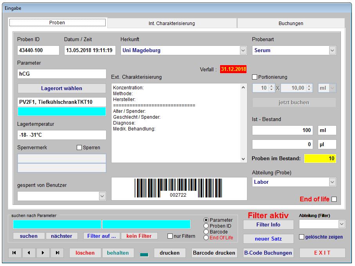The width and height of the screenshot is (355, 266).
Task: Create neuer Satz
Action: pyautogui.click(x=268, y=239)
